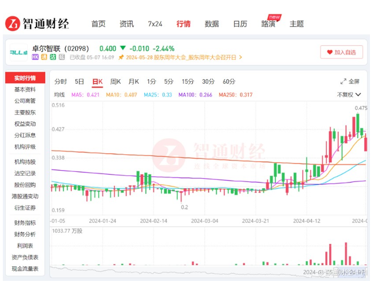Click the -2.44% change value
Viewport: 379px width, 299px height.
coord(163,49)
